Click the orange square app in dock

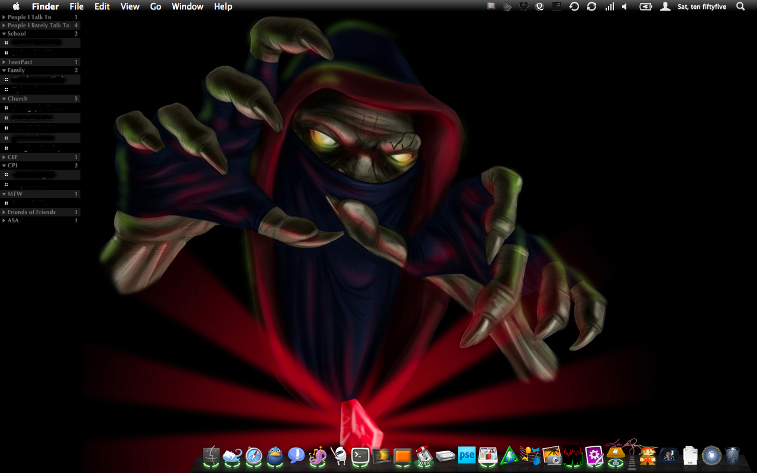tap(403, 456)
